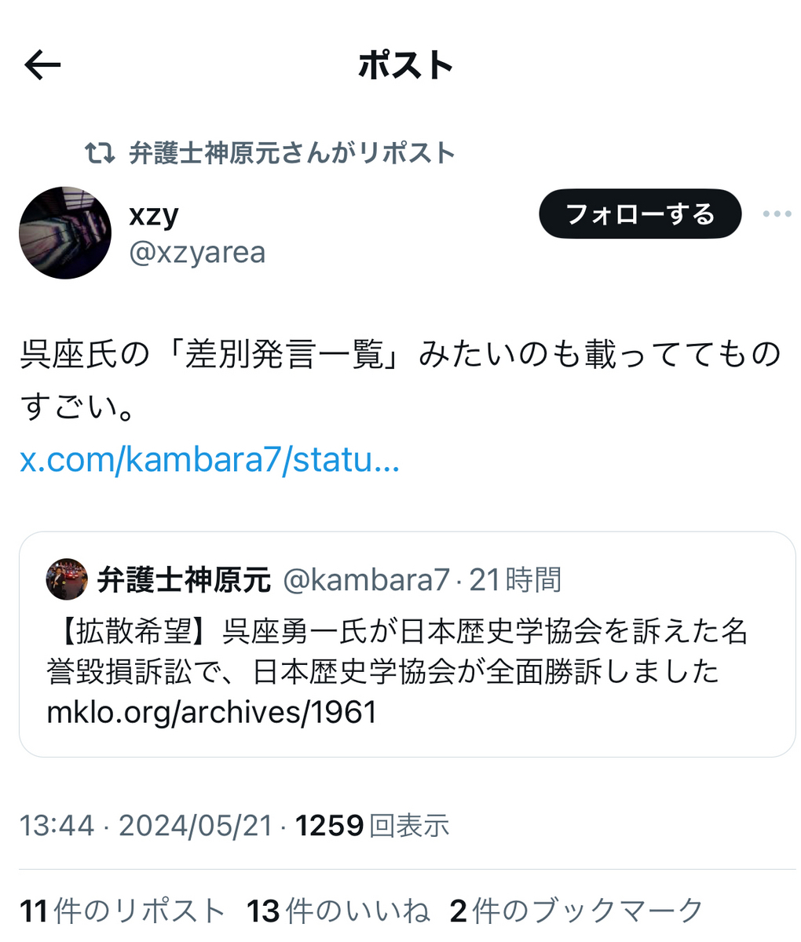Click the repost arrows icon above the post
Image resolution: width=801 pixels, height=942 pixels.
click(100, 153)
